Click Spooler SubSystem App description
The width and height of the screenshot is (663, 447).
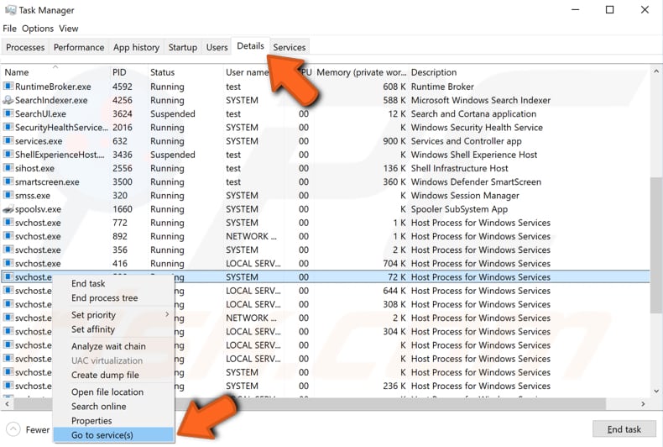(x=459, y=208)
